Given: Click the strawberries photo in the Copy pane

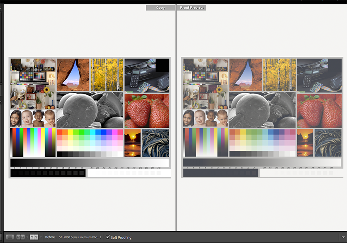Looking at the screenshot, I should point(147,110).
